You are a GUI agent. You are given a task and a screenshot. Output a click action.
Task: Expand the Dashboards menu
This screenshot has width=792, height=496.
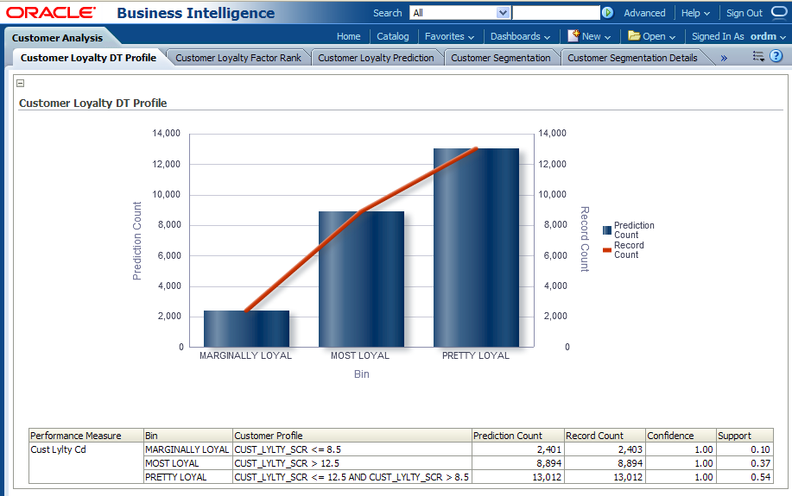point(520,36)
